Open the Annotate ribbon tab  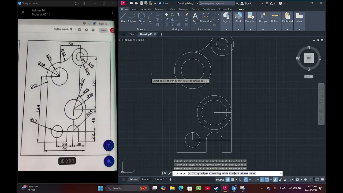(146, 9)
